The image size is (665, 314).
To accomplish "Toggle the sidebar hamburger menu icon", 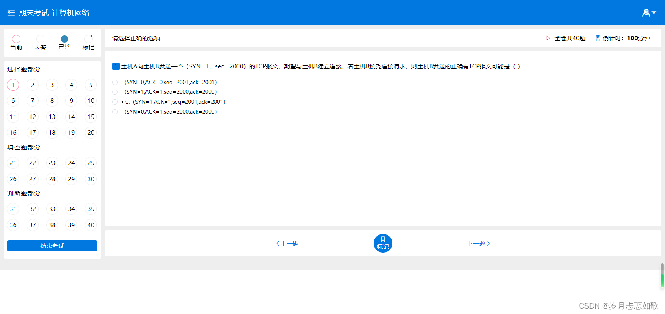I will coord(11,12).
